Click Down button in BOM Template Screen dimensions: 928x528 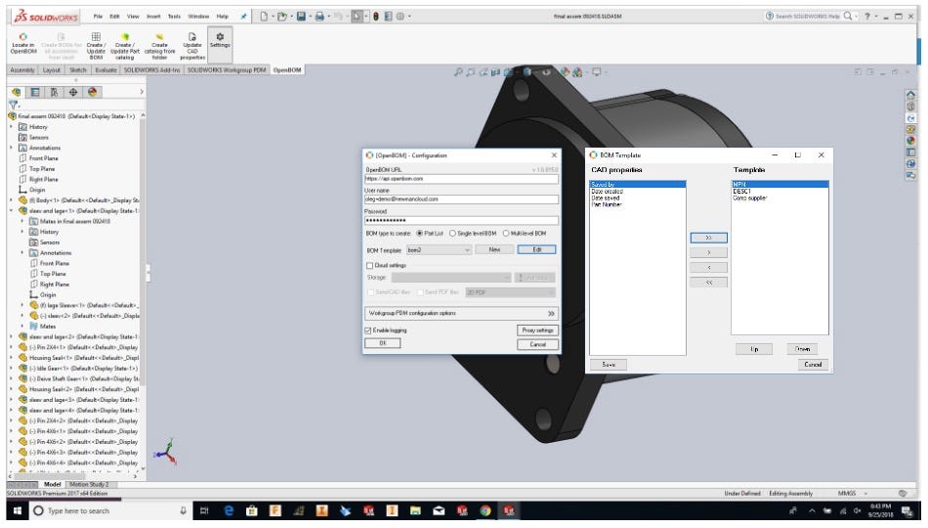coord(802,349)
